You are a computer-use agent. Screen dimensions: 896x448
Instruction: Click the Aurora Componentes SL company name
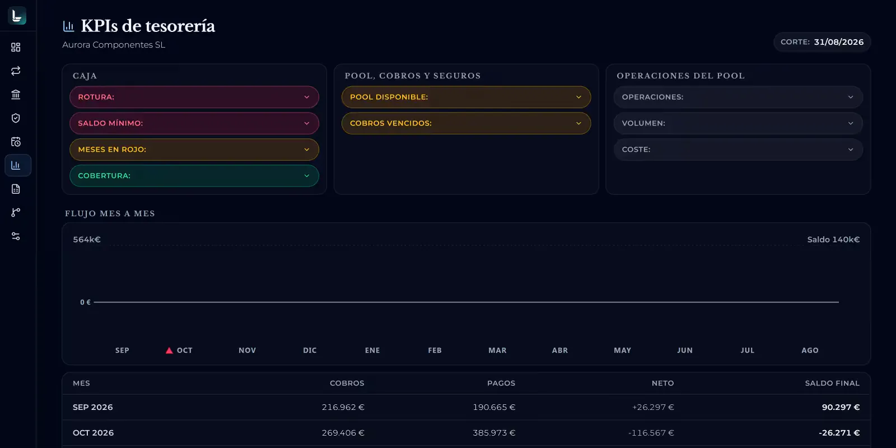click(114, 45)
